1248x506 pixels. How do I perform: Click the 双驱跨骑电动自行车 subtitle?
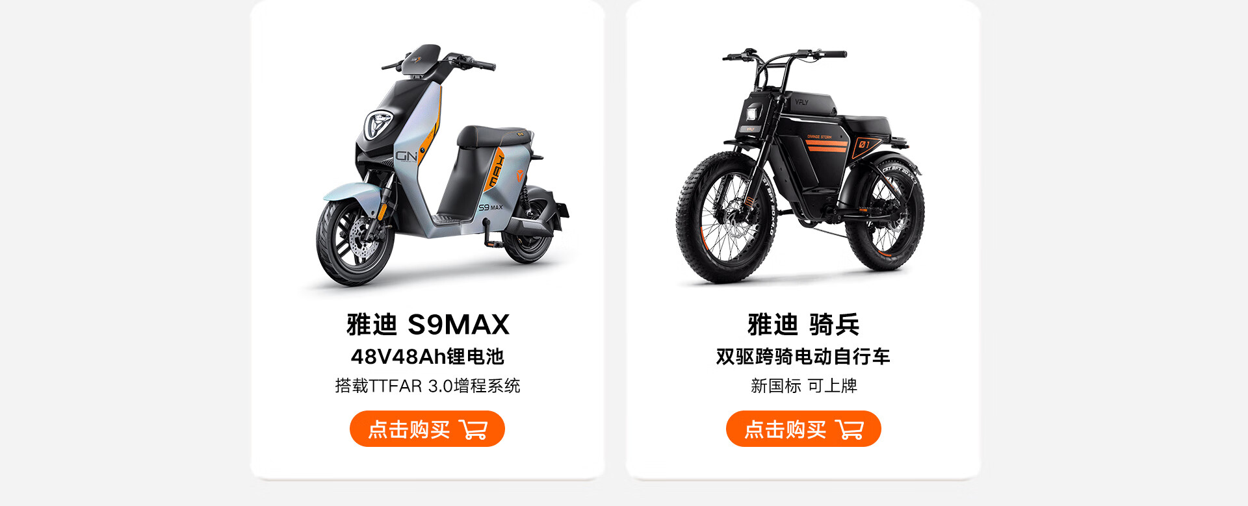pyautogui.click(x=803, y=357)
